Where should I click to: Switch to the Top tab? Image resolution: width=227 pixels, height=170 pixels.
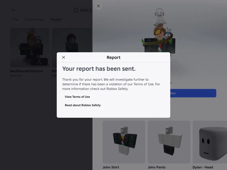point(15,19)
